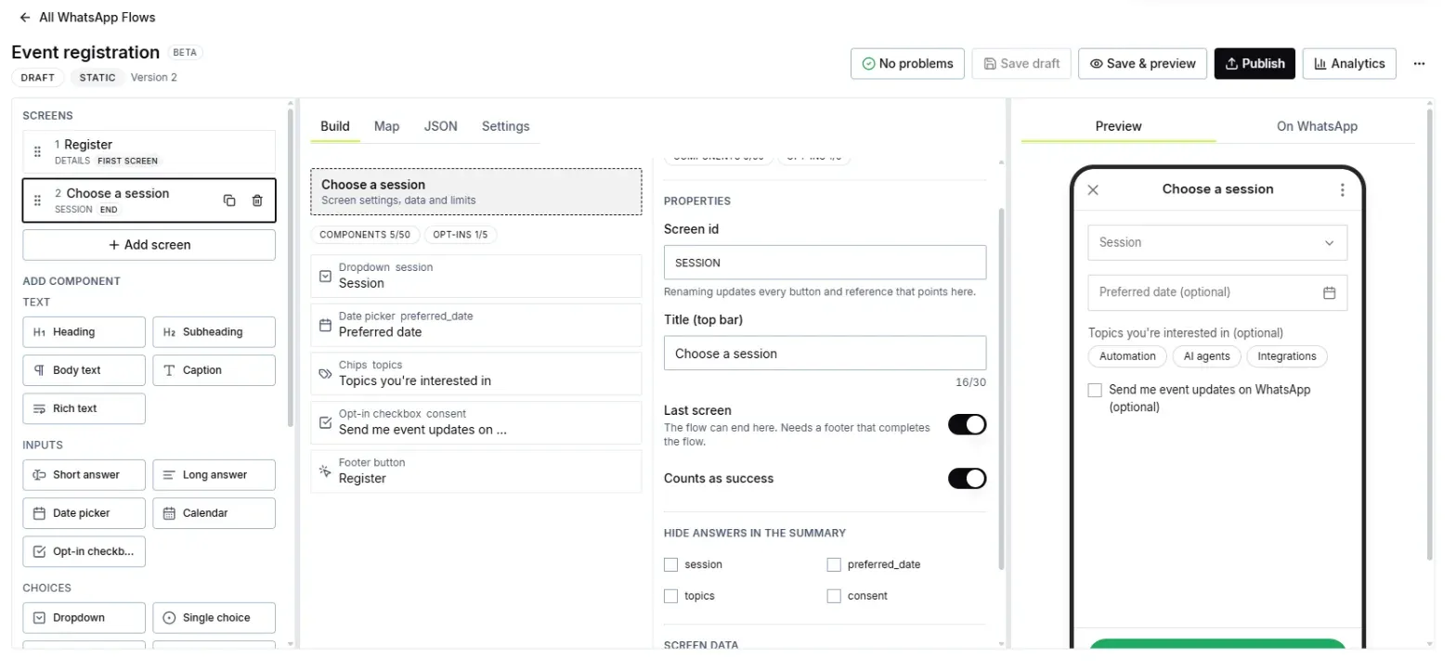Add a Date picker input
This screenshot has height=671, width=1456.
[84, 513]
